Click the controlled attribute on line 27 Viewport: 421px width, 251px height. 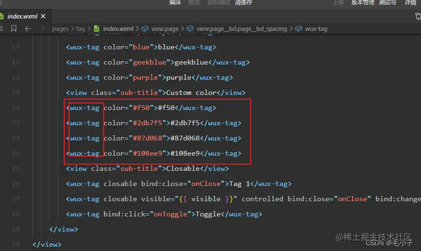click(262, 199)
